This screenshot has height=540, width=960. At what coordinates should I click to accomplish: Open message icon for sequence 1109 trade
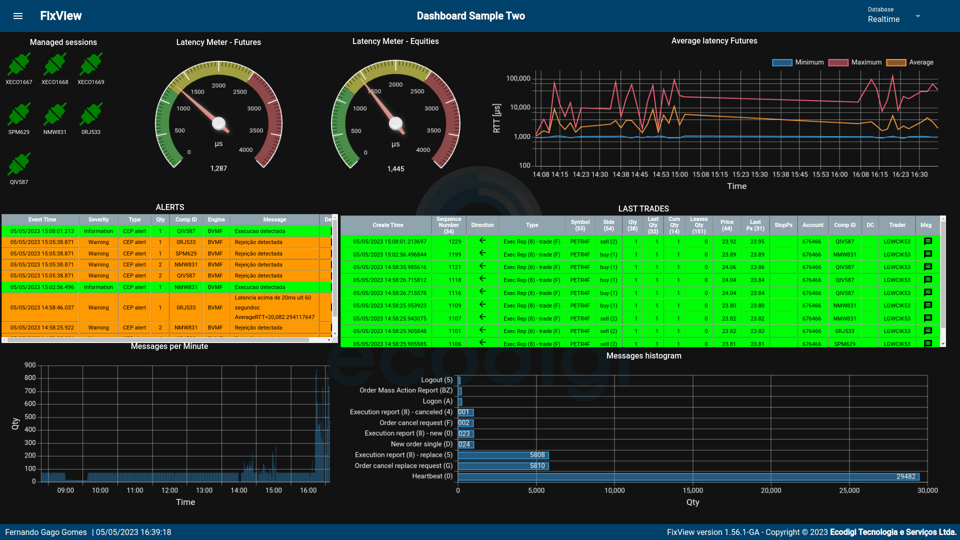(x=928, y=305)
